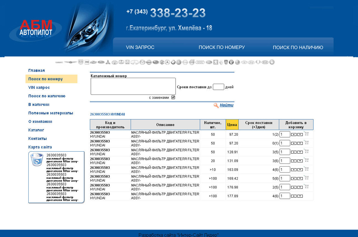Focus the delivery days input field
The width and height of the screenshot is (358, 237).
[218, 87]
